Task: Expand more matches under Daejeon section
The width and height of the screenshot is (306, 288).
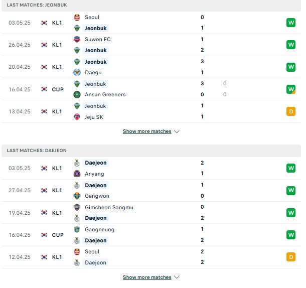Action: [147, 277]
